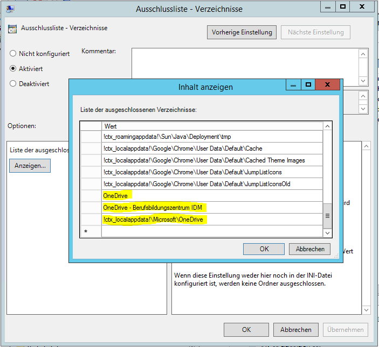Click the '!ctx_localappdata!\Microsoft\OneDrive' row
The width and height of the screenshot is (379, 347).
tap(155, 219)
